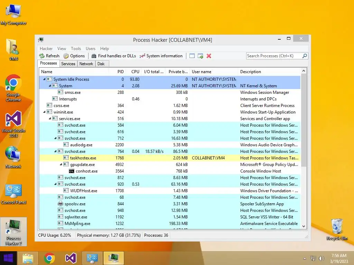This screenshot has height=265, width=354.
Task: Open File Explorer from taskbar
Action: coord(28,258)
